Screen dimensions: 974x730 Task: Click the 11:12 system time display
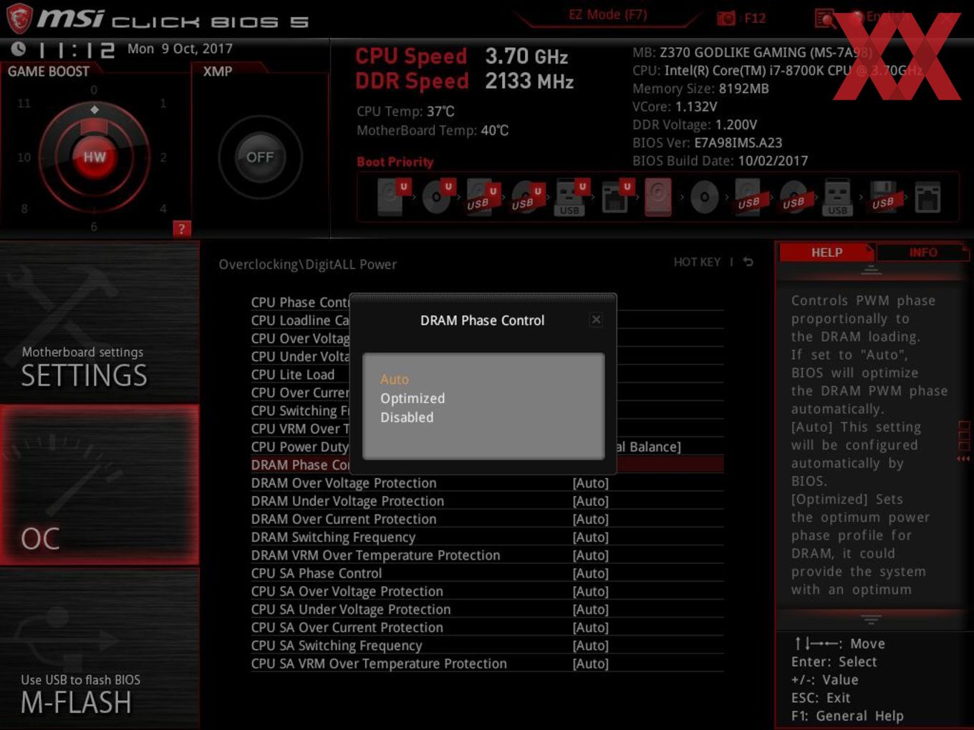point(76,50)
